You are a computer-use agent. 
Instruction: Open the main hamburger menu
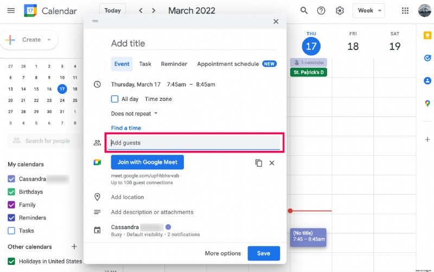point(11,11)
